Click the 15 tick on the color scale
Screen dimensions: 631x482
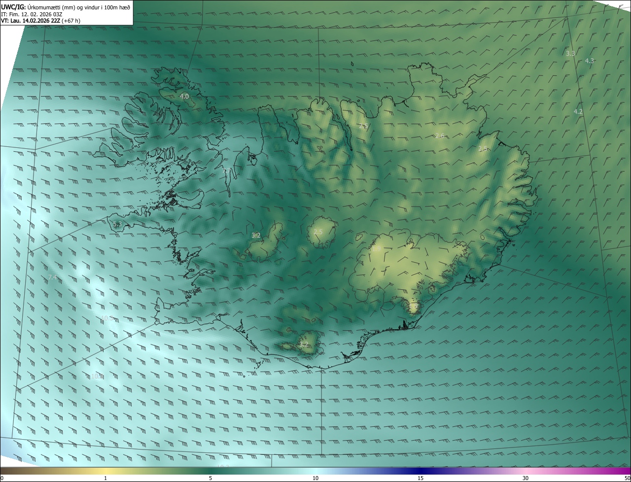click(421, 478)
